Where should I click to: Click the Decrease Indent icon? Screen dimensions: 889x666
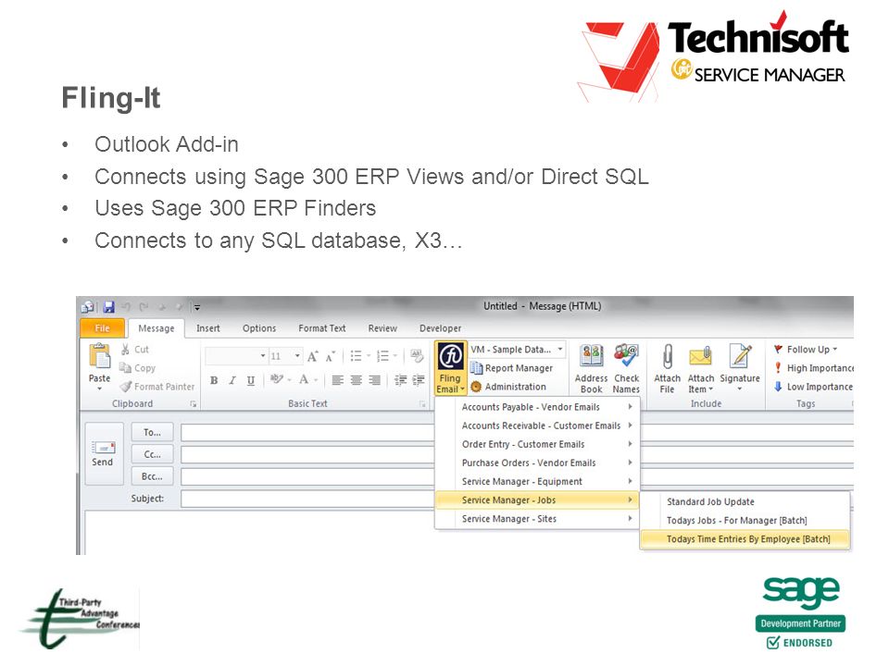click(x=400, y=380)
